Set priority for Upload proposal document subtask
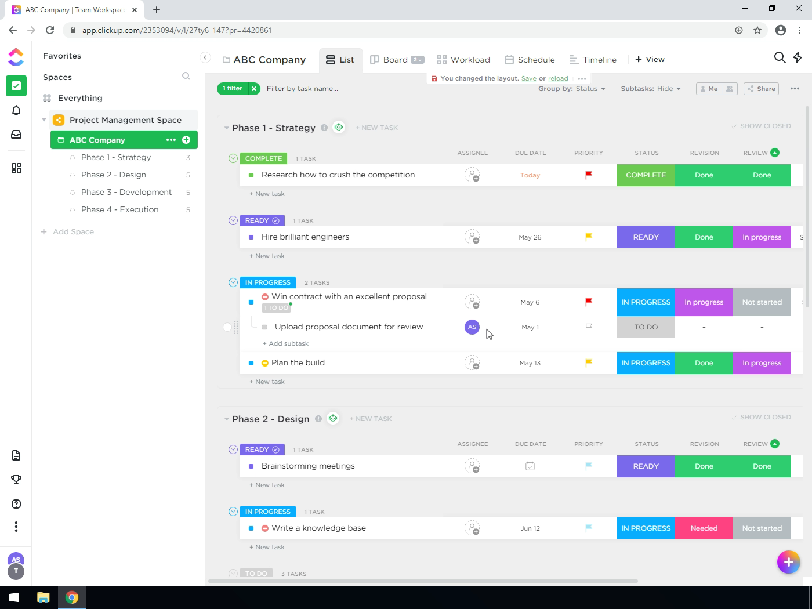Screen dimensions: 812x609 click(589, 327)
